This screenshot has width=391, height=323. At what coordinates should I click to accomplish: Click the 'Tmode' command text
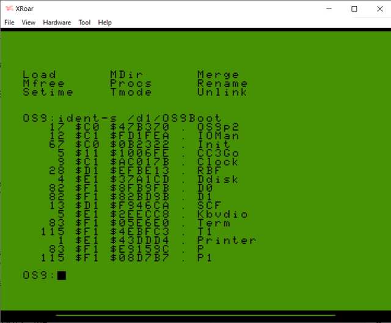(x=131, y=92)
